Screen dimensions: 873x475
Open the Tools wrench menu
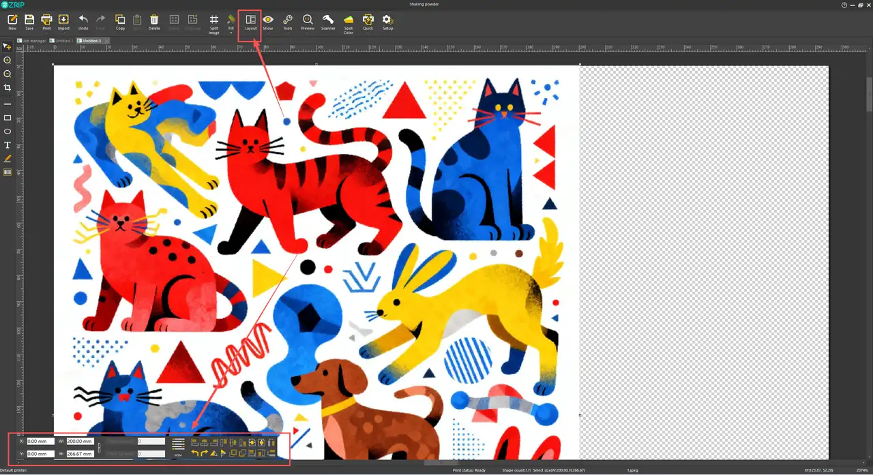click(x=287, y=22)
